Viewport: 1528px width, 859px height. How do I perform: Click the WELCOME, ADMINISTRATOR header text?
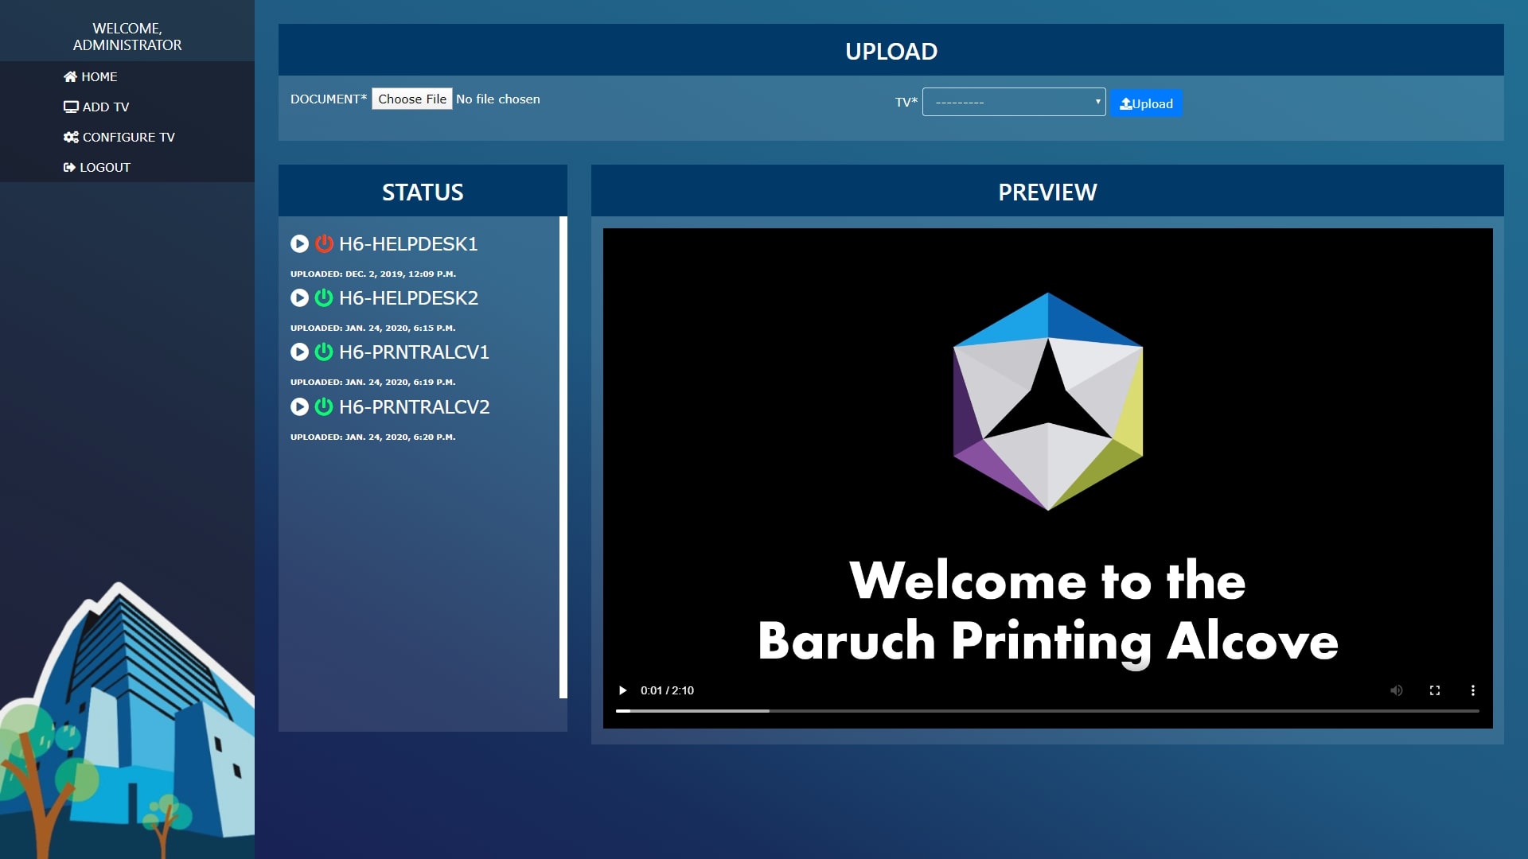127,37
